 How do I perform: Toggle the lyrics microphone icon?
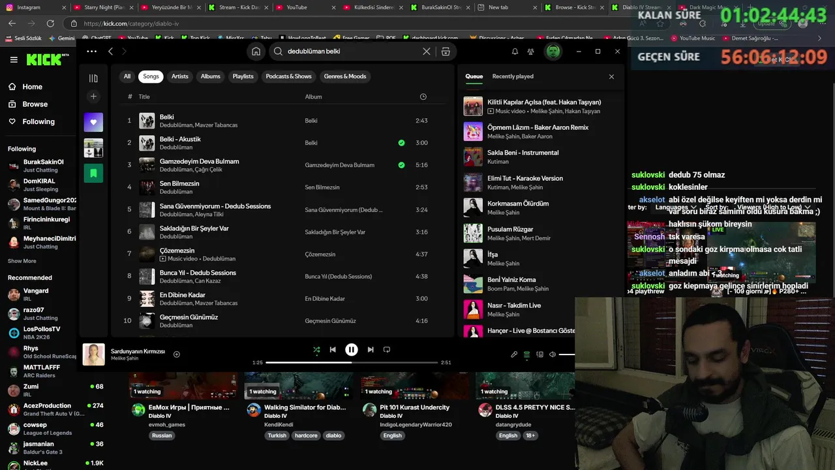[514, 354]
